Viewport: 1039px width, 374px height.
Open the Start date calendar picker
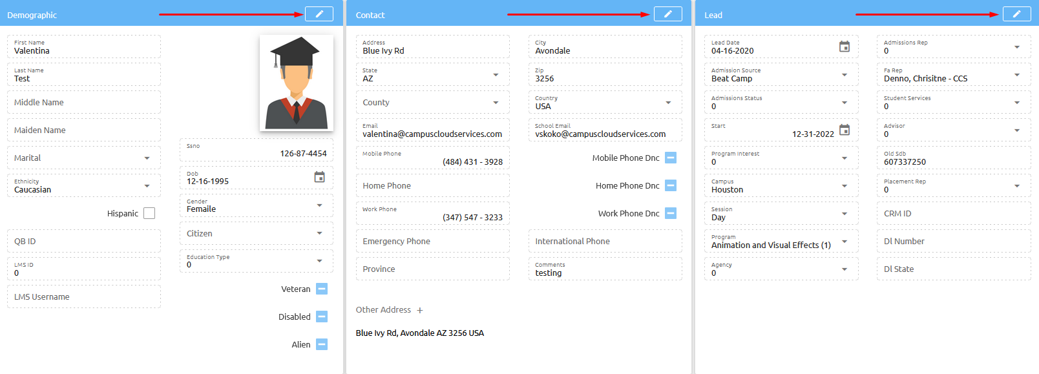click(844, 130)
